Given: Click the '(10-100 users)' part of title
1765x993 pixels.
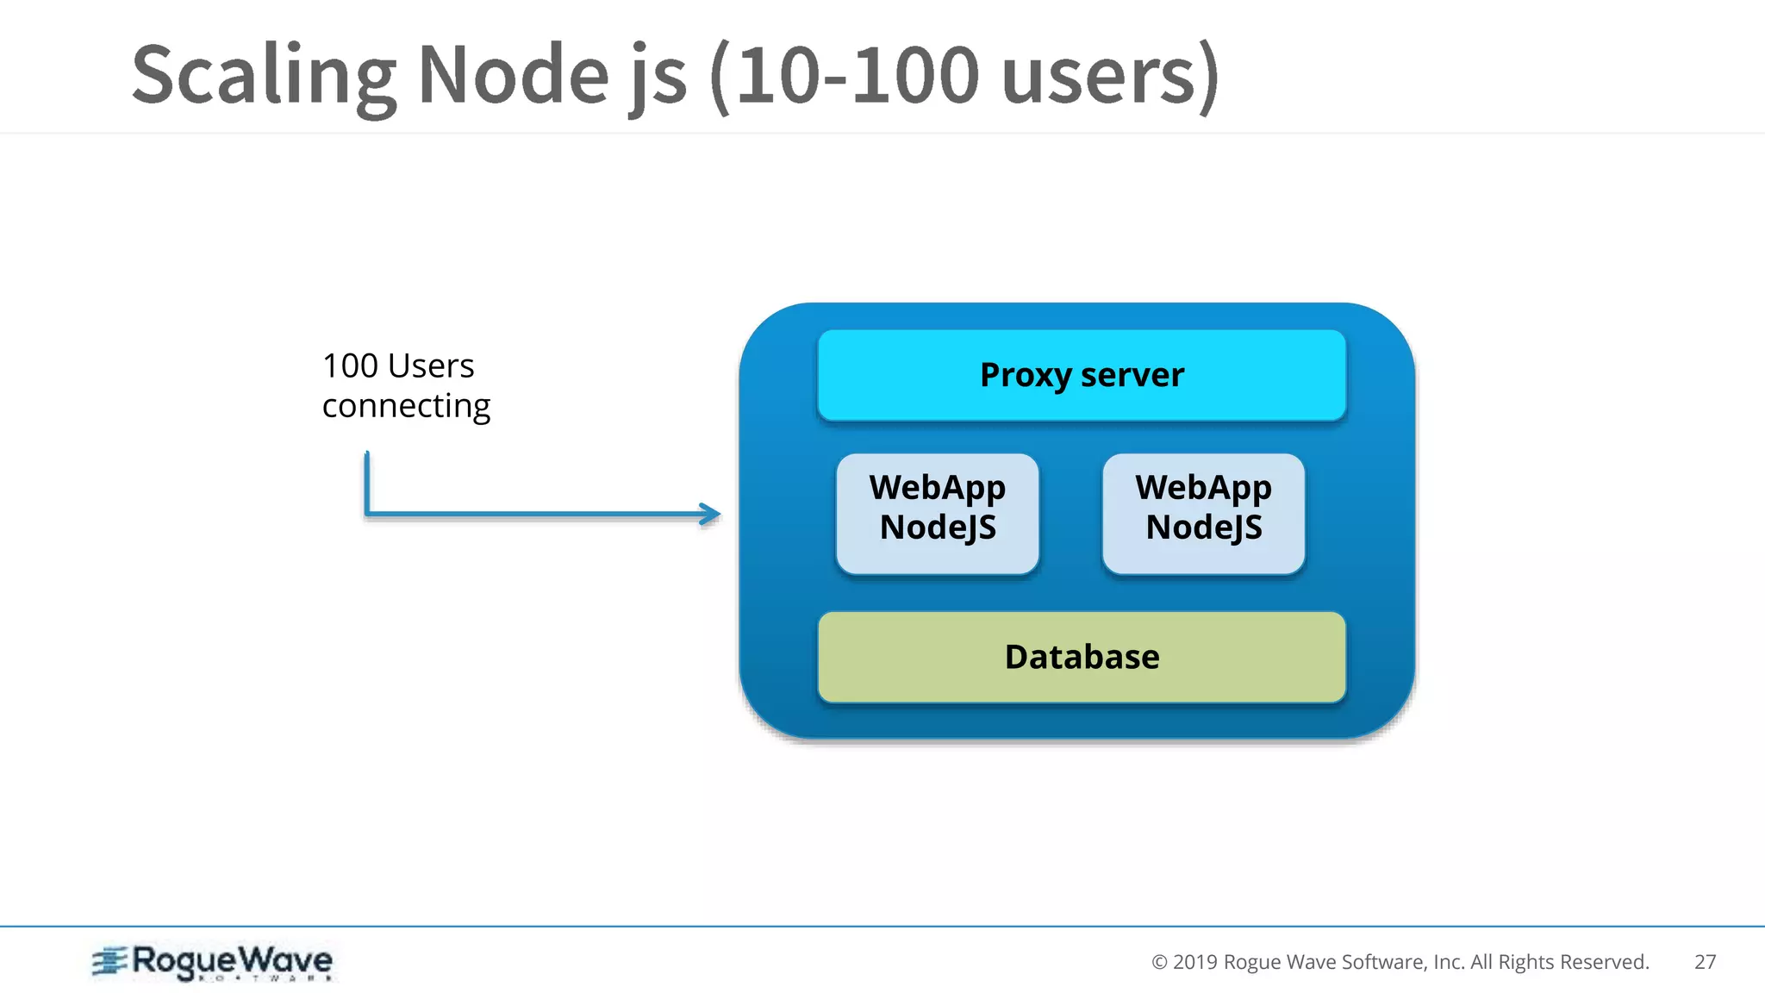Looking at the screenshot, I should click(964, 76).
